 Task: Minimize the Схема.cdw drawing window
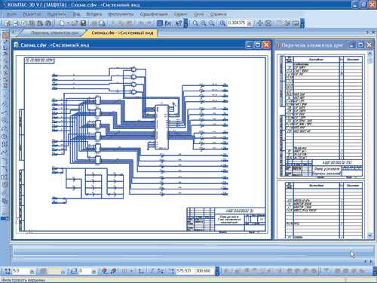coord(249,45)
